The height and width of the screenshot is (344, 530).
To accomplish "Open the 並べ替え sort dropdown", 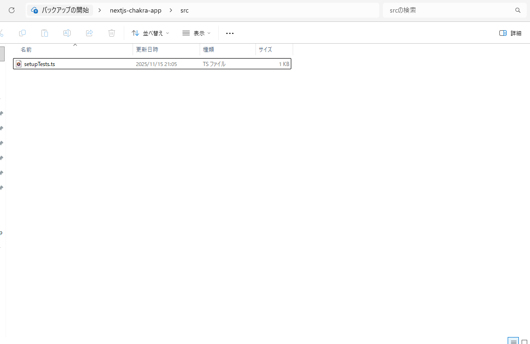I will (x=150, y=33).
